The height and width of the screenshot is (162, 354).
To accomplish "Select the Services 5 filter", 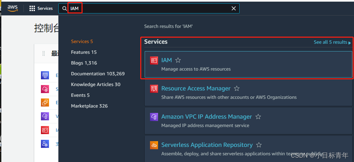I will coord(82,41).
